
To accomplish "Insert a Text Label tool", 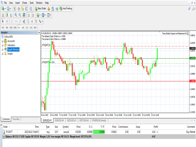I will [36, 21].
